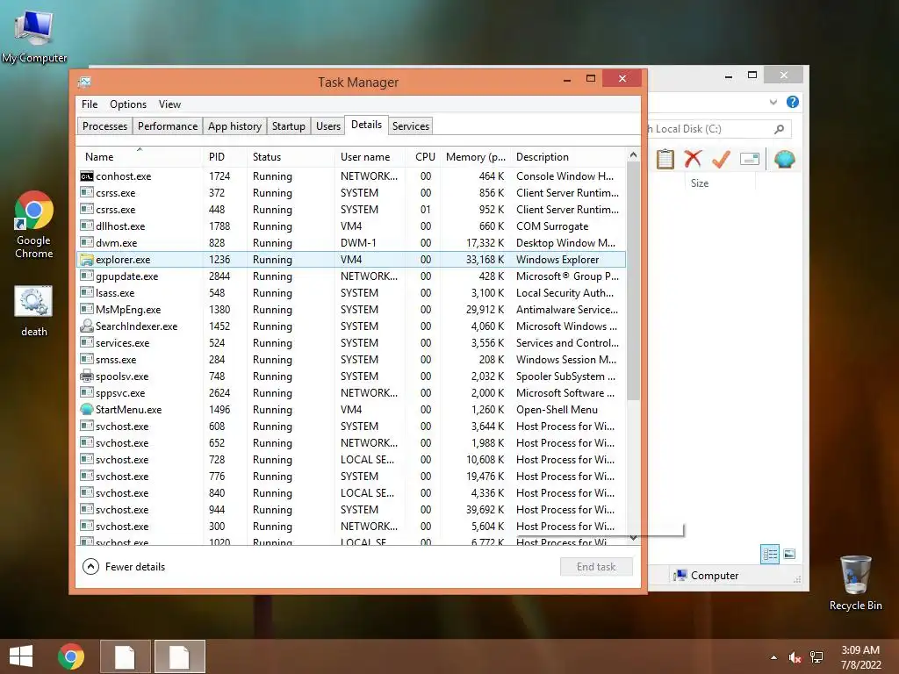Select the SearchIndexer.exe process

click(351, 326)
